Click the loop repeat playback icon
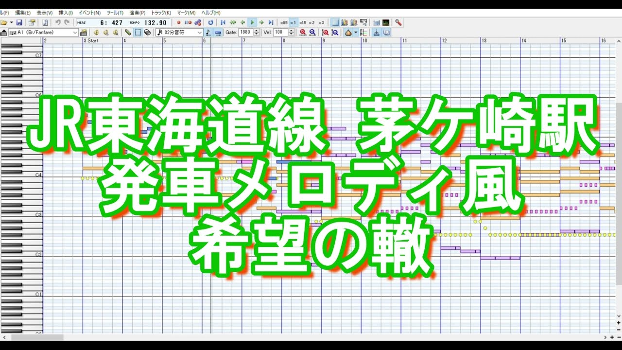This screenshot has height=350, width=622. [x=210, y=22]
